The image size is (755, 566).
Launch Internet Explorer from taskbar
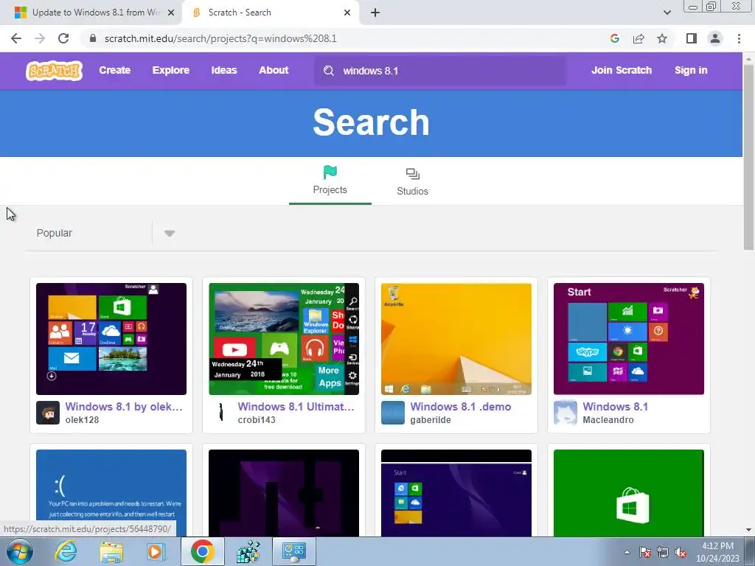(x=66, y=551)
